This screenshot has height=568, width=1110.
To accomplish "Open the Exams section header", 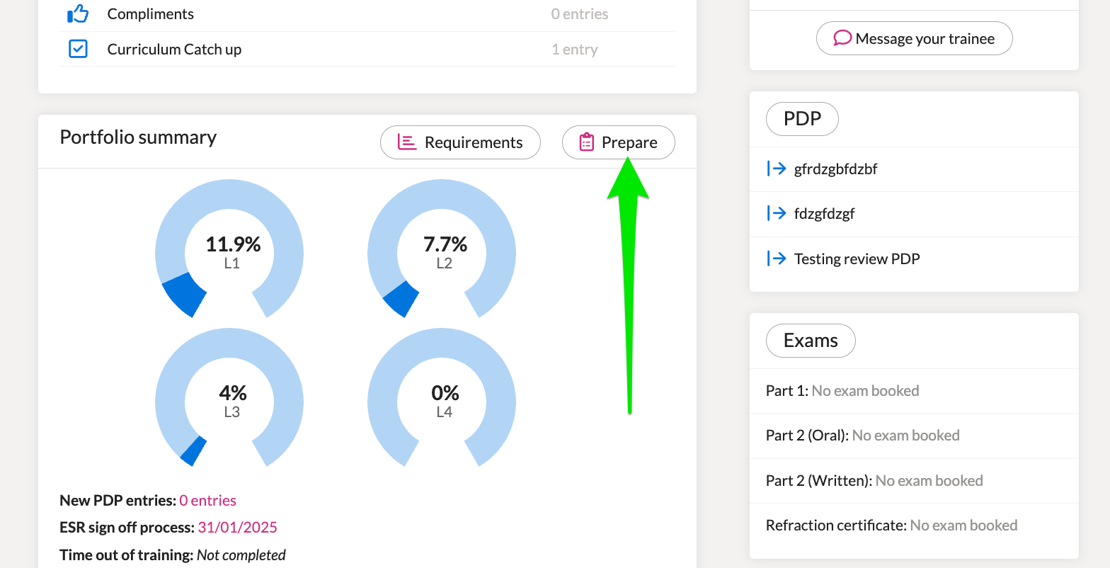I will 811,341.
